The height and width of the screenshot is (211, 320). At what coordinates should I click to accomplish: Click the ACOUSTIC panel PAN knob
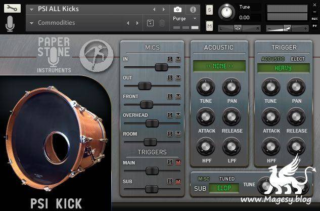232,87
